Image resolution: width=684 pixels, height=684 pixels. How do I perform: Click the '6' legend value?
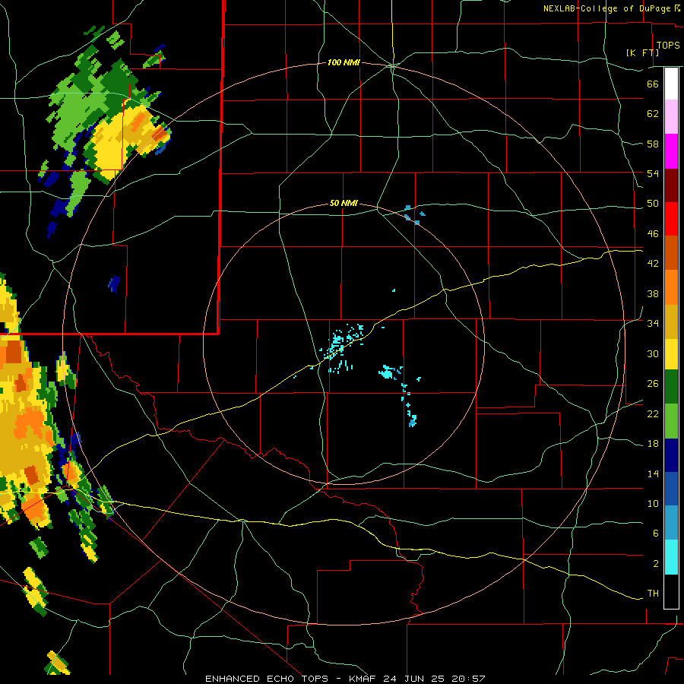click(x=655, y=534)
